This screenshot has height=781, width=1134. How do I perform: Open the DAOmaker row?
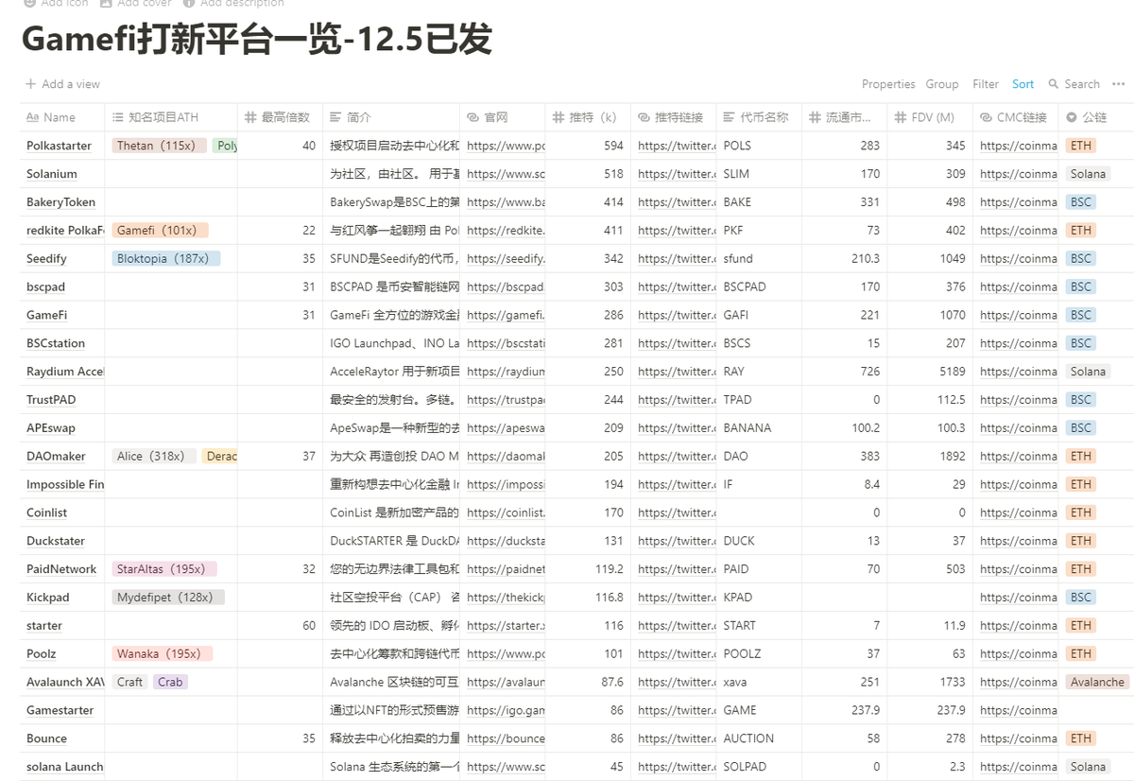(56, 456)
